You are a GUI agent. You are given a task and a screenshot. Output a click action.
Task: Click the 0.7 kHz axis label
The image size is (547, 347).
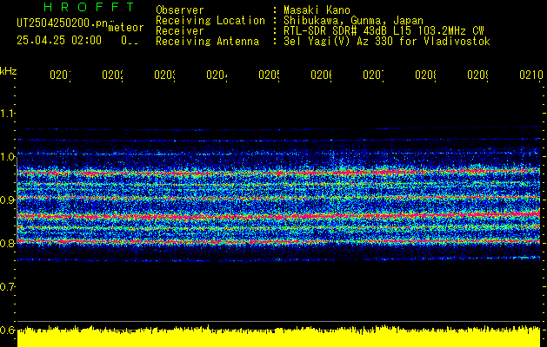coord(8,286)
